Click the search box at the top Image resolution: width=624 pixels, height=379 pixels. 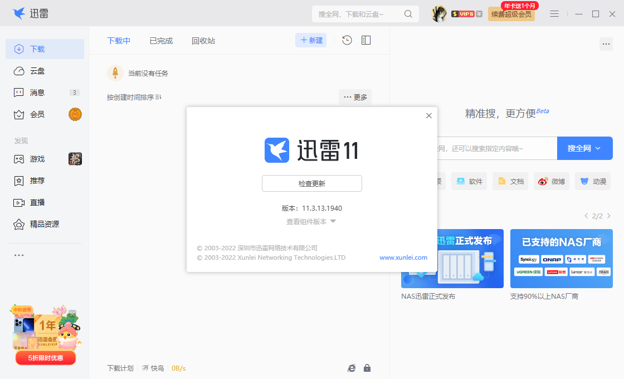click(362, 13)
